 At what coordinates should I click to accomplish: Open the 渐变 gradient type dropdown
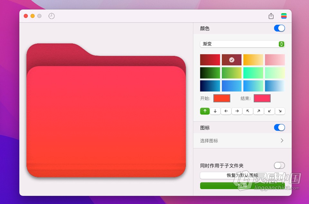[242, 44]
